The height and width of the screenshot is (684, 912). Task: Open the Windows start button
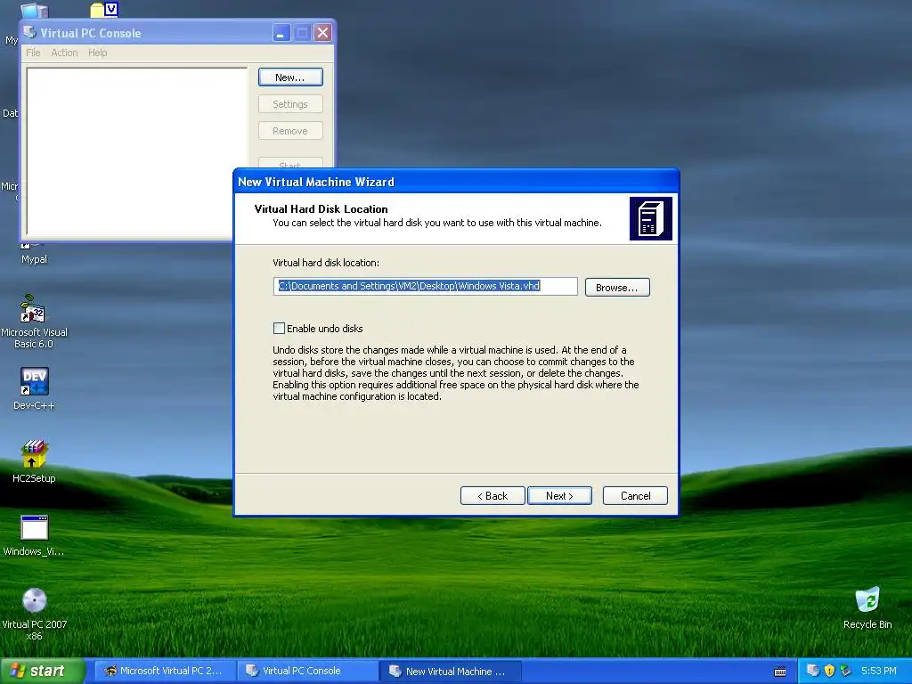[43, 671]
